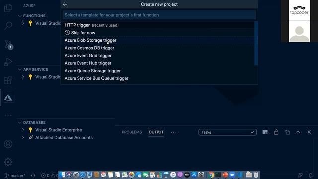The image size is (318, 179).
Task: Switch to the OUTPUT tab
Action: tap(156, 132)
